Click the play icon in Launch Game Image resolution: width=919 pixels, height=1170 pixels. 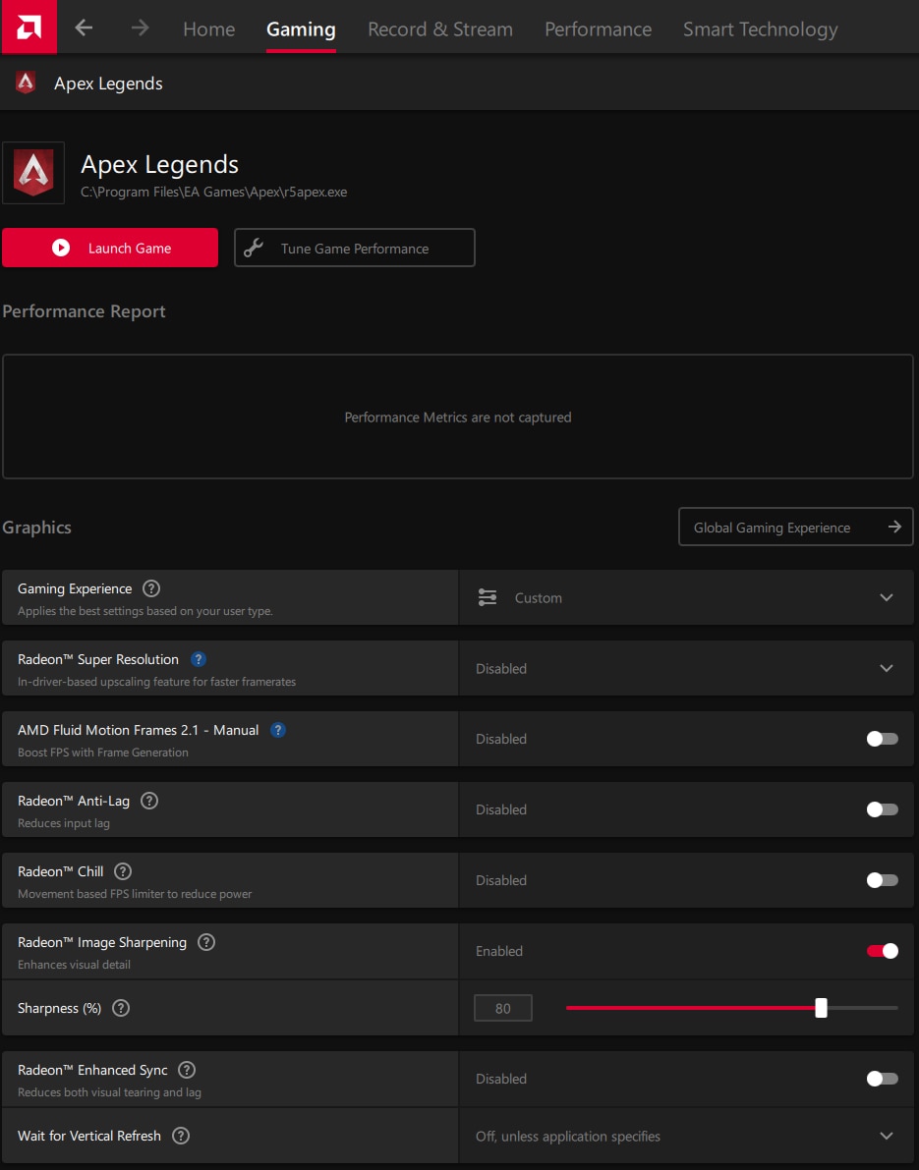(x=61, y=248)
